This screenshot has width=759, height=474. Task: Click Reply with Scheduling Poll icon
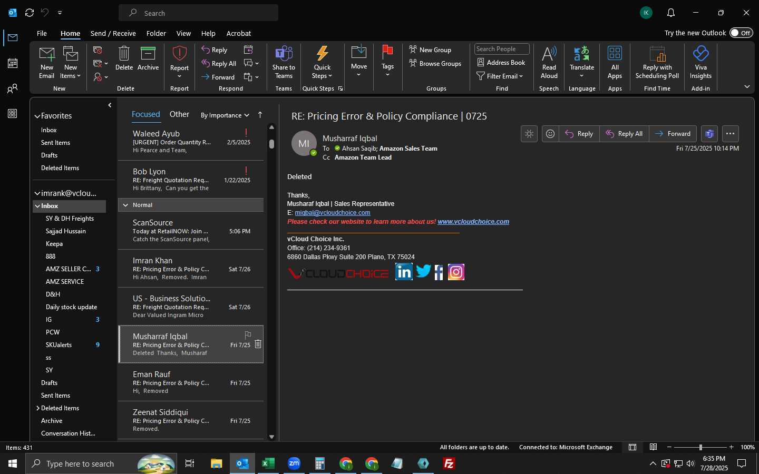(x=657, y=54)
